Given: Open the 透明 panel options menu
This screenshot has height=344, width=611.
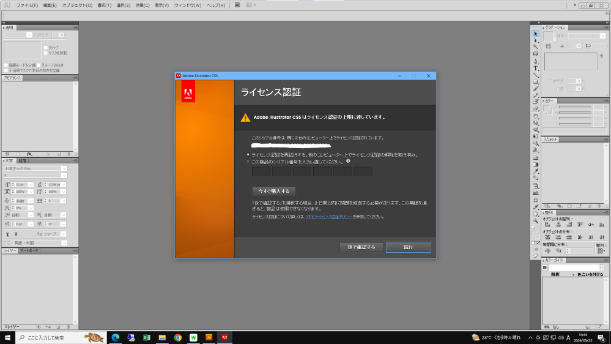Looking at the screenshot, I should coord(75,28).
